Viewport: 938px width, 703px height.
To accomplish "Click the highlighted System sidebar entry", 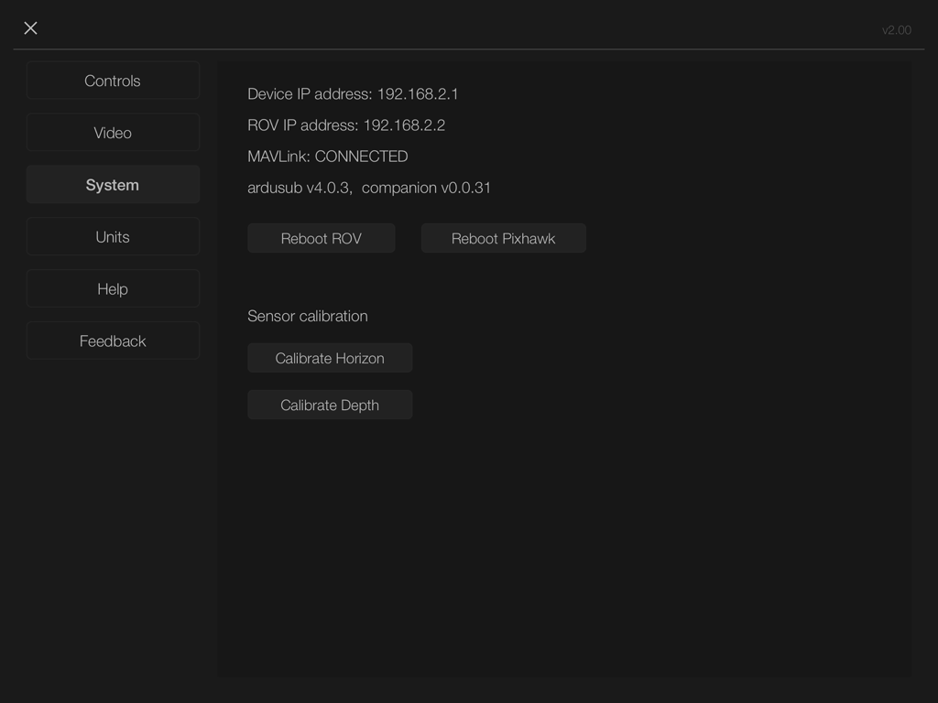I will click(x=113, y=184).
